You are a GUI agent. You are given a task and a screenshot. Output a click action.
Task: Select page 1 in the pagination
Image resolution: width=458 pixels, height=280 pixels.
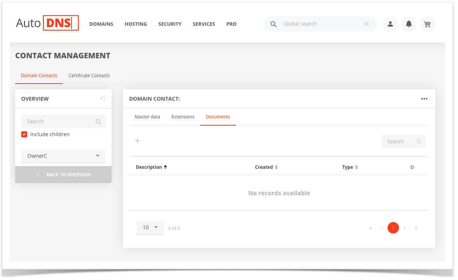click(393, 228)
